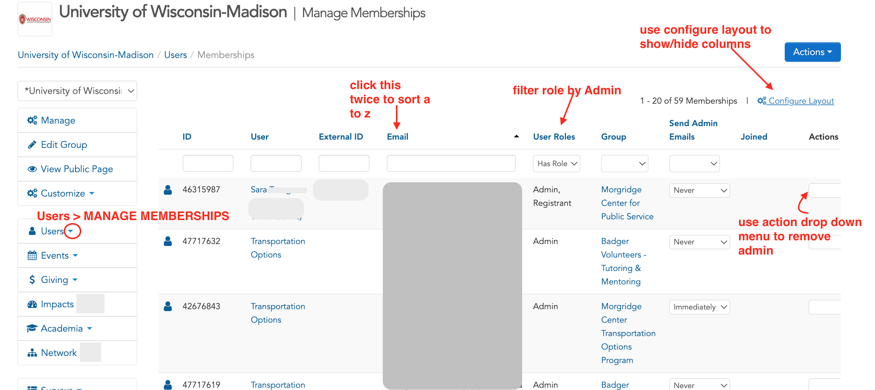Expand the Customize menu
Viewport: 875px width, 390px height.
(x=77, y=193)
